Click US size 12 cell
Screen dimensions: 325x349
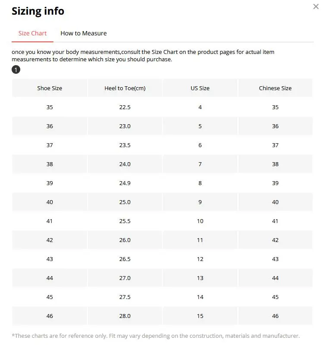pyautogui.click(x=200, y=259)
